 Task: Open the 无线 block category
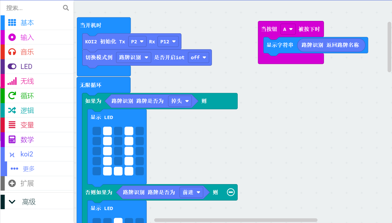pyautogui.click(x=37, y=81)
